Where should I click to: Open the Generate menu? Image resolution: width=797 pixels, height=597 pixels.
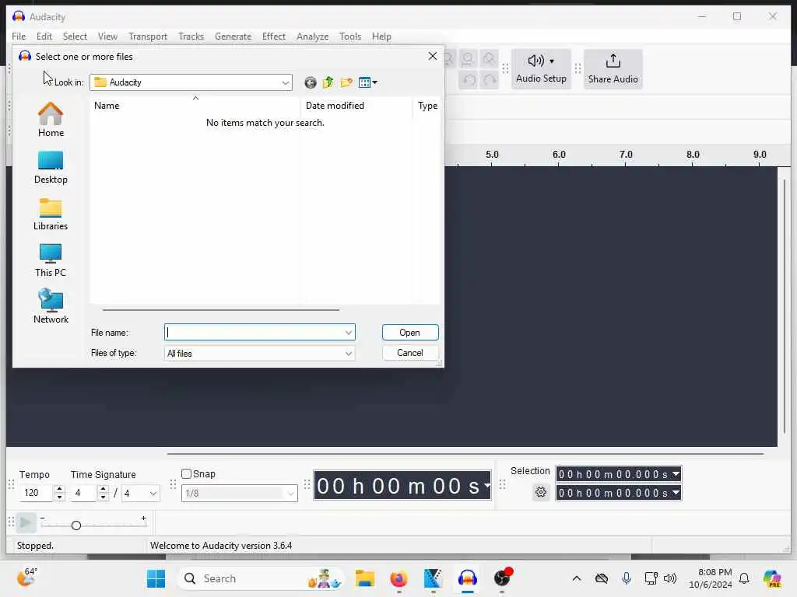pos(233,37)
